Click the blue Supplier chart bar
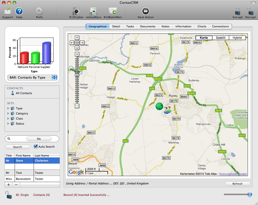The width and height of the screenshot is (258, 205). tap(47, 53)
